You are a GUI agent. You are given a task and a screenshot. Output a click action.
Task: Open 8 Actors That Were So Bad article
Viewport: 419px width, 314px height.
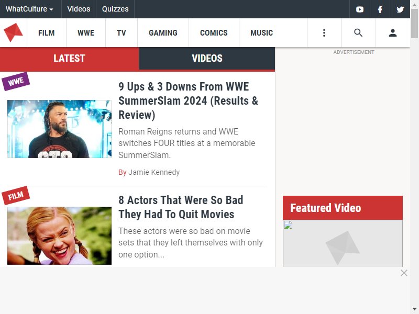pos(181,207)
